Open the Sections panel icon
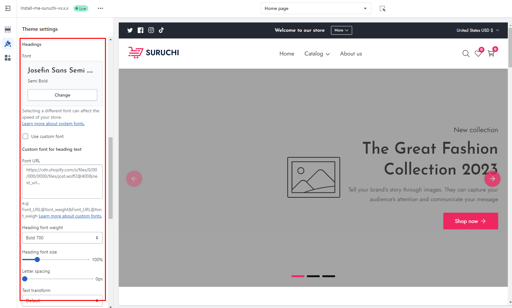Image resolution: width=512 pixels, height=308 pixels. pos(8,30)
